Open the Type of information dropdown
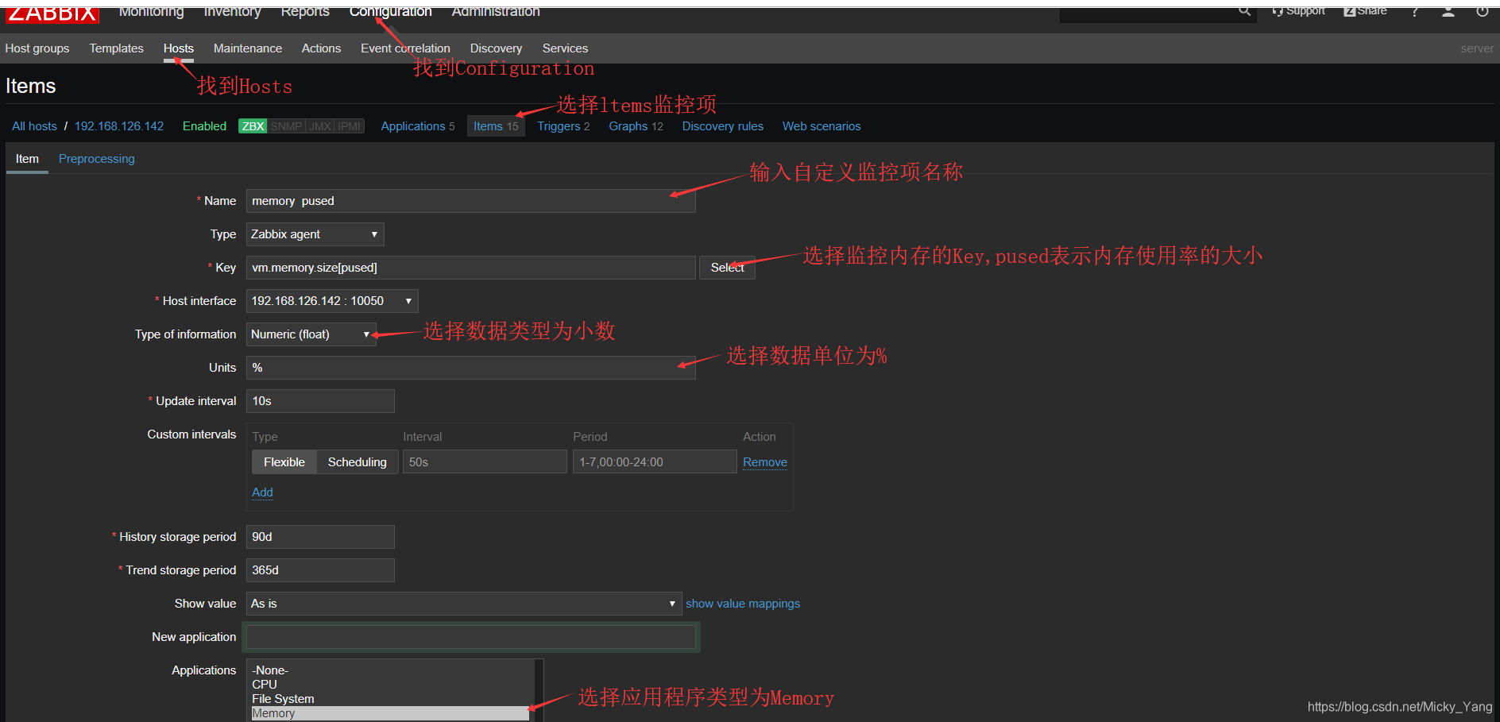The image size is (1500, 722). pyautogui.click(x=311, y=334)
